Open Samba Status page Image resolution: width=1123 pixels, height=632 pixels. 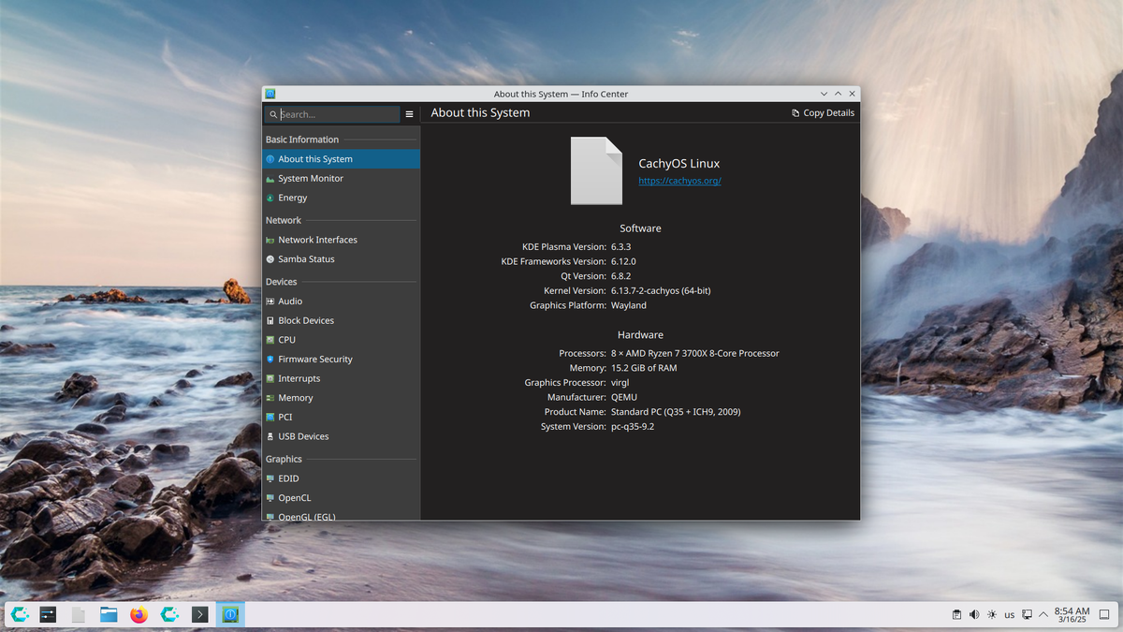pos(341,259)
